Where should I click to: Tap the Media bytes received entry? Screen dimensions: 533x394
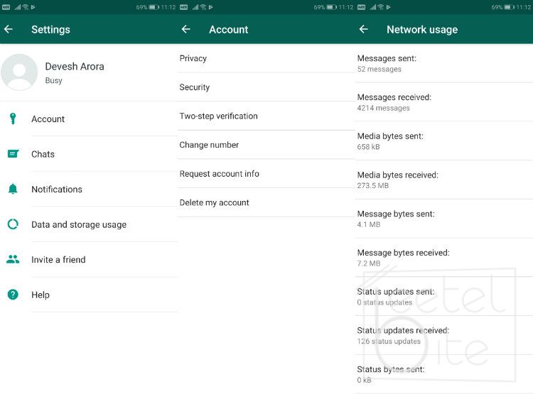click(x=397, y=180)
